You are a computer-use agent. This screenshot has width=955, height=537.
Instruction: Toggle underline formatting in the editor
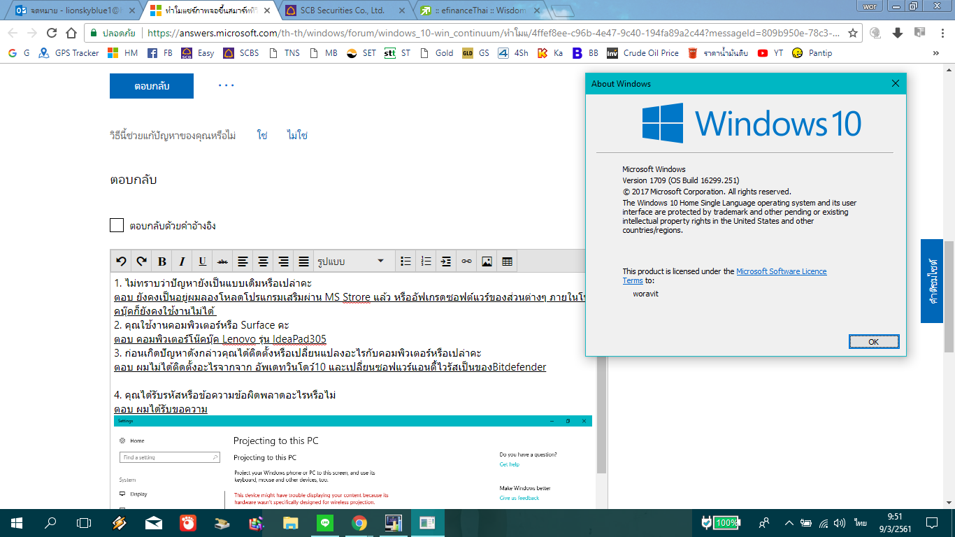pos(202,262)
